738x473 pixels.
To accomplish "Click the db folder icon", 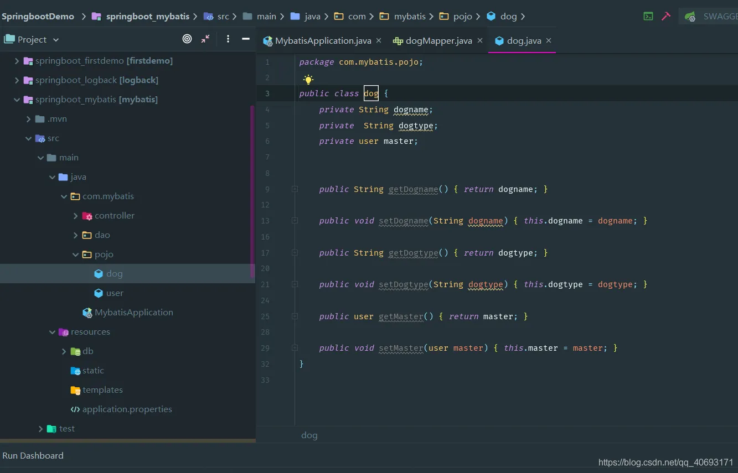I will click(75, 351).
